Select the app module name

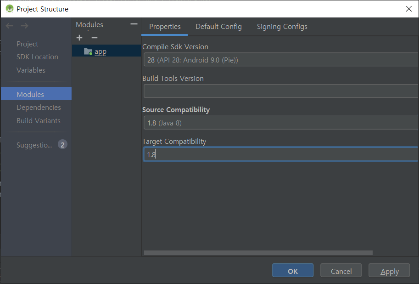tap(101, 51)
